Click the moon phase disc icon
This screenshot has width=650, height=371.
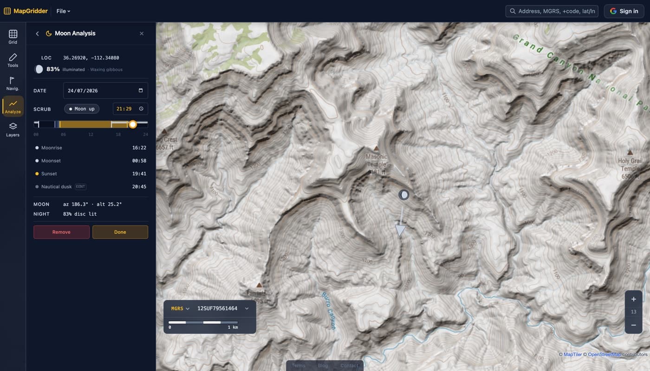pos(39,69)
